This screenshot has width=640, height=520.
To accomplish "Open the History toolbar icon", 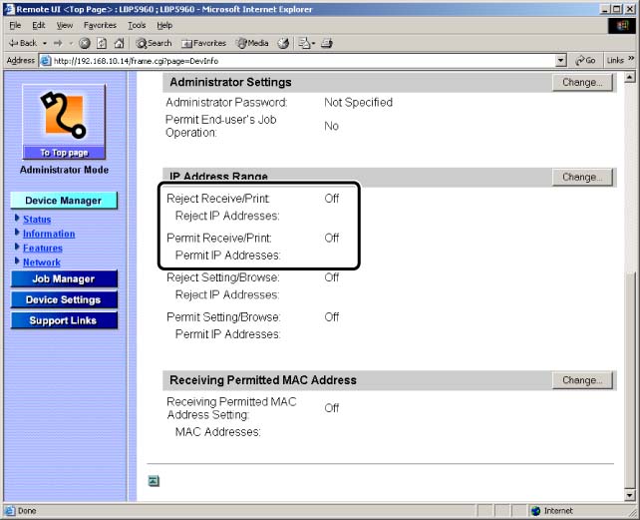I will pyautogui.click(x=283, y=43).
